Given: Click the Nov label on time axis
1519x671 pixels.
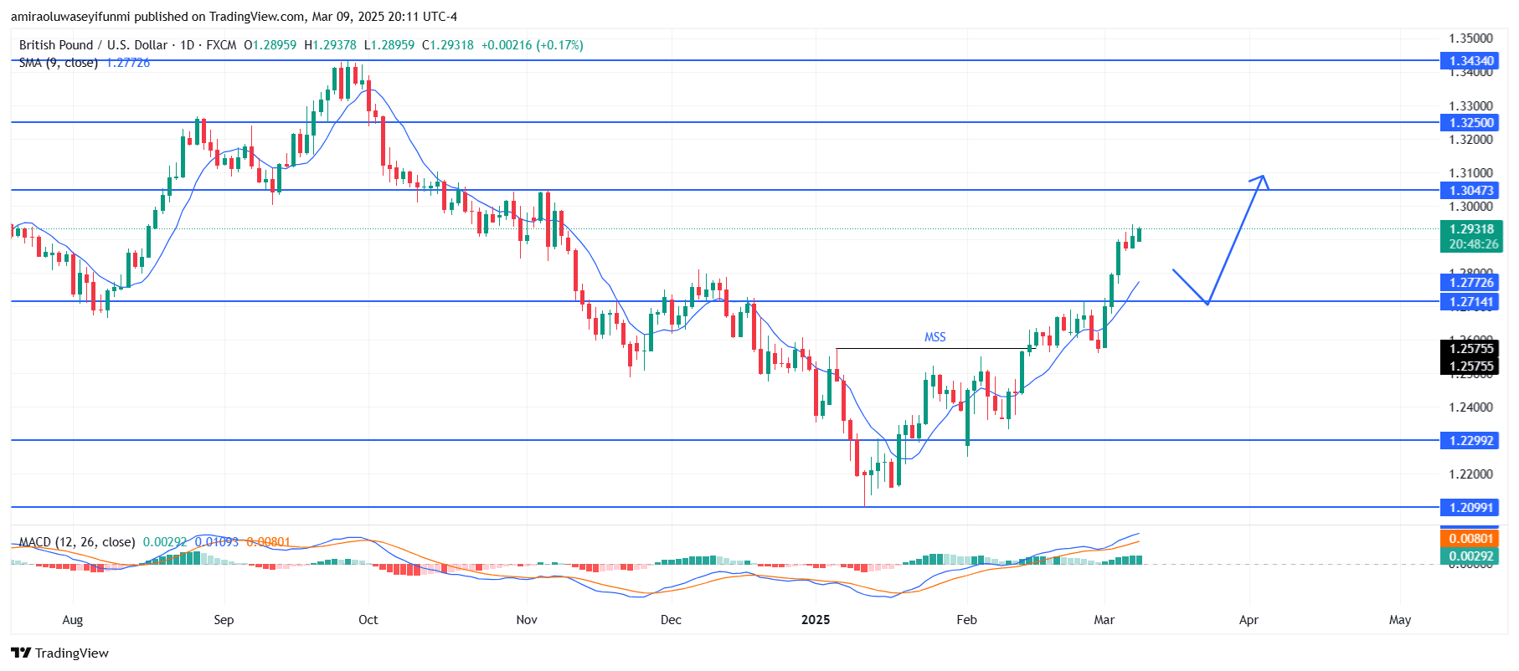Looking at the screenshot, I should coord(527,620).
